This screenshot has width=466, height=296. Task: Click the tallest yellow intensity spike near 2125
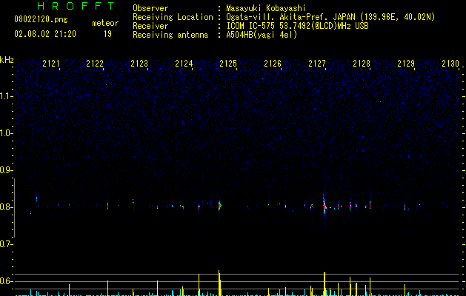pyautogui.click(x=219, y=283)
